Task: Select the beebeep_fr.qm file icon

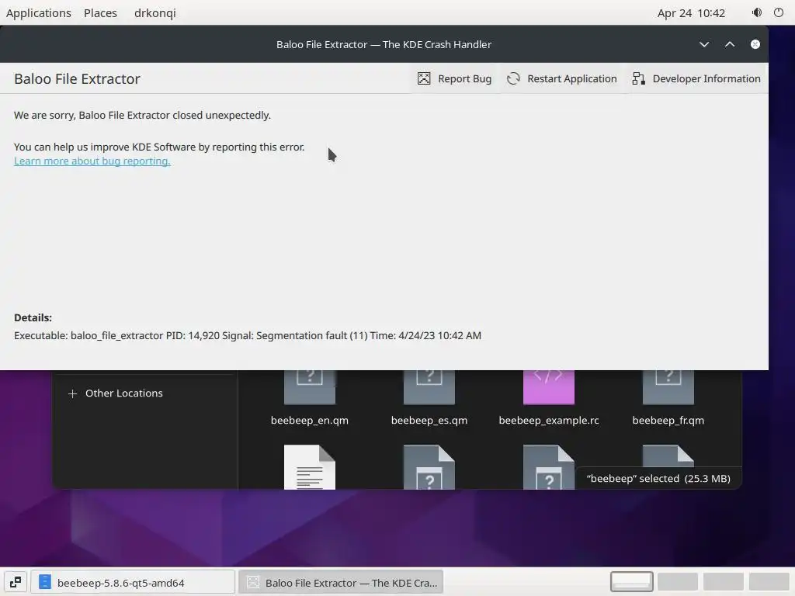Action: point(668,387)
